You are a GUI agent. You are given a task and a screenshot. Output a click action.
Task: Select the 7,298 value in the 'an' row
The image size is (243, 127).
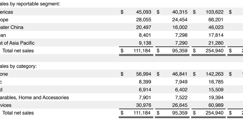click(181, 35)
